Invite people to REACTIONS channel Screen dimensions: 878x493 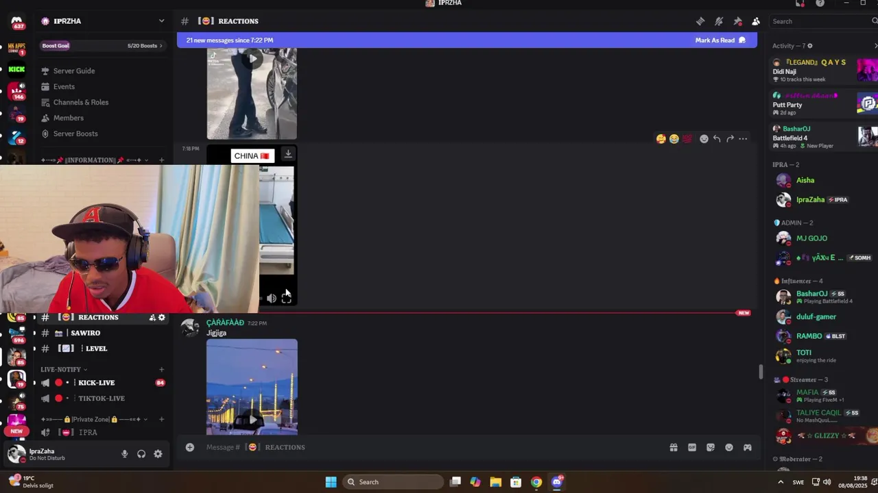(x=152, y=318)
